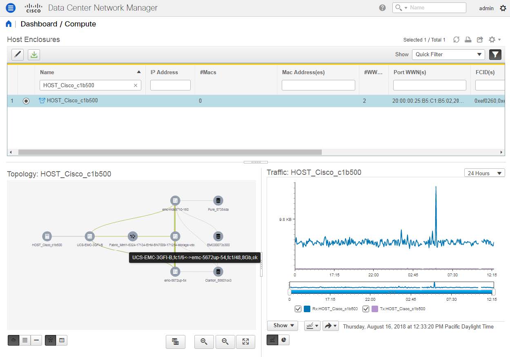This screenshot has width=510, height=357.
Task: Open the Show dropdown below the traffic chart
Action: (x=282, y=326)
